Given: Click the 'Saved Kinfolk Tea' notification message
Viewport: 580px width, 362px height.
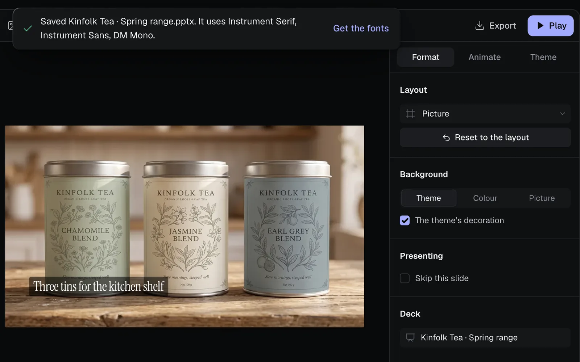Looking at the screenshot, I should (x=169, y=28).
